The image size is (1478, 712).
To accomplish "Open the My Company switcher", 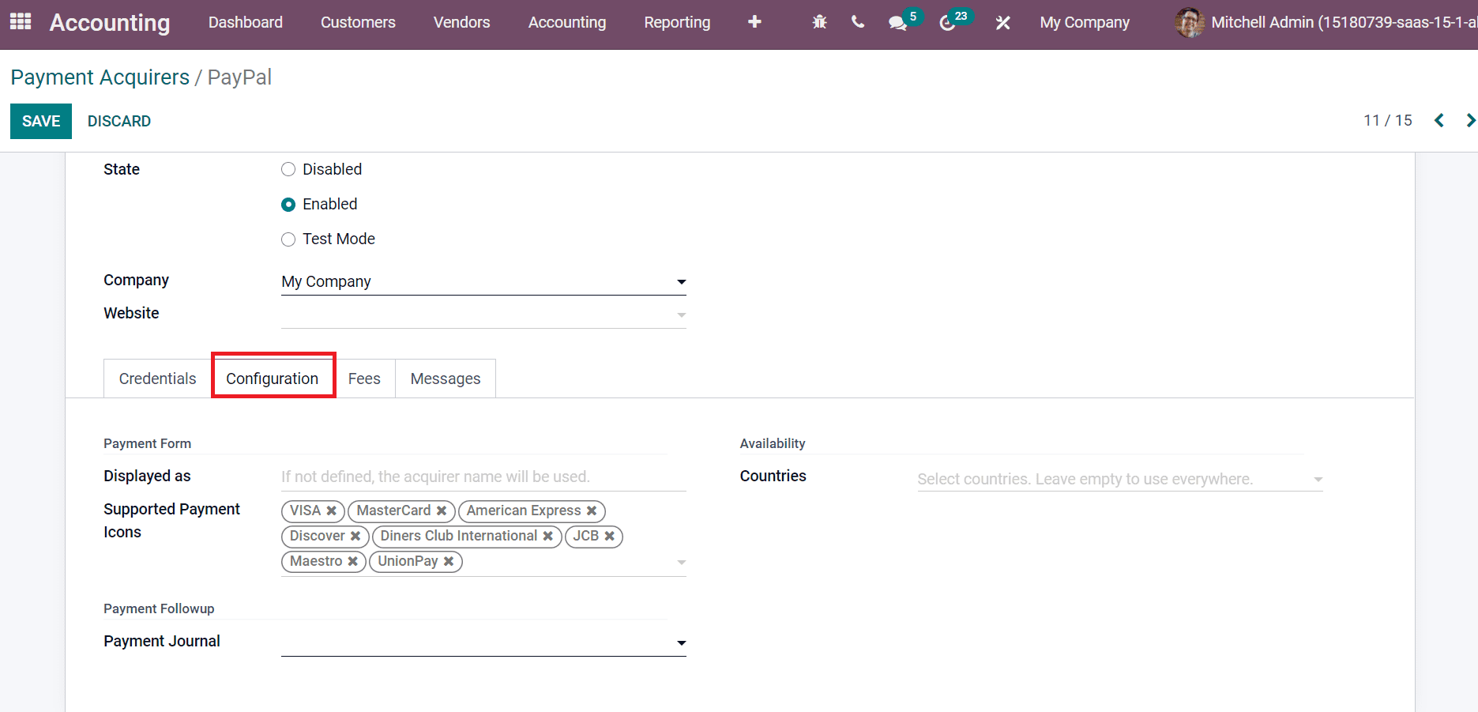I will (x=1085, y=23).
